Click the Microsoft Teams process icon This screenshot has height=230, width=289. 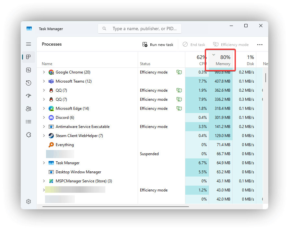[x=51, y=81]
